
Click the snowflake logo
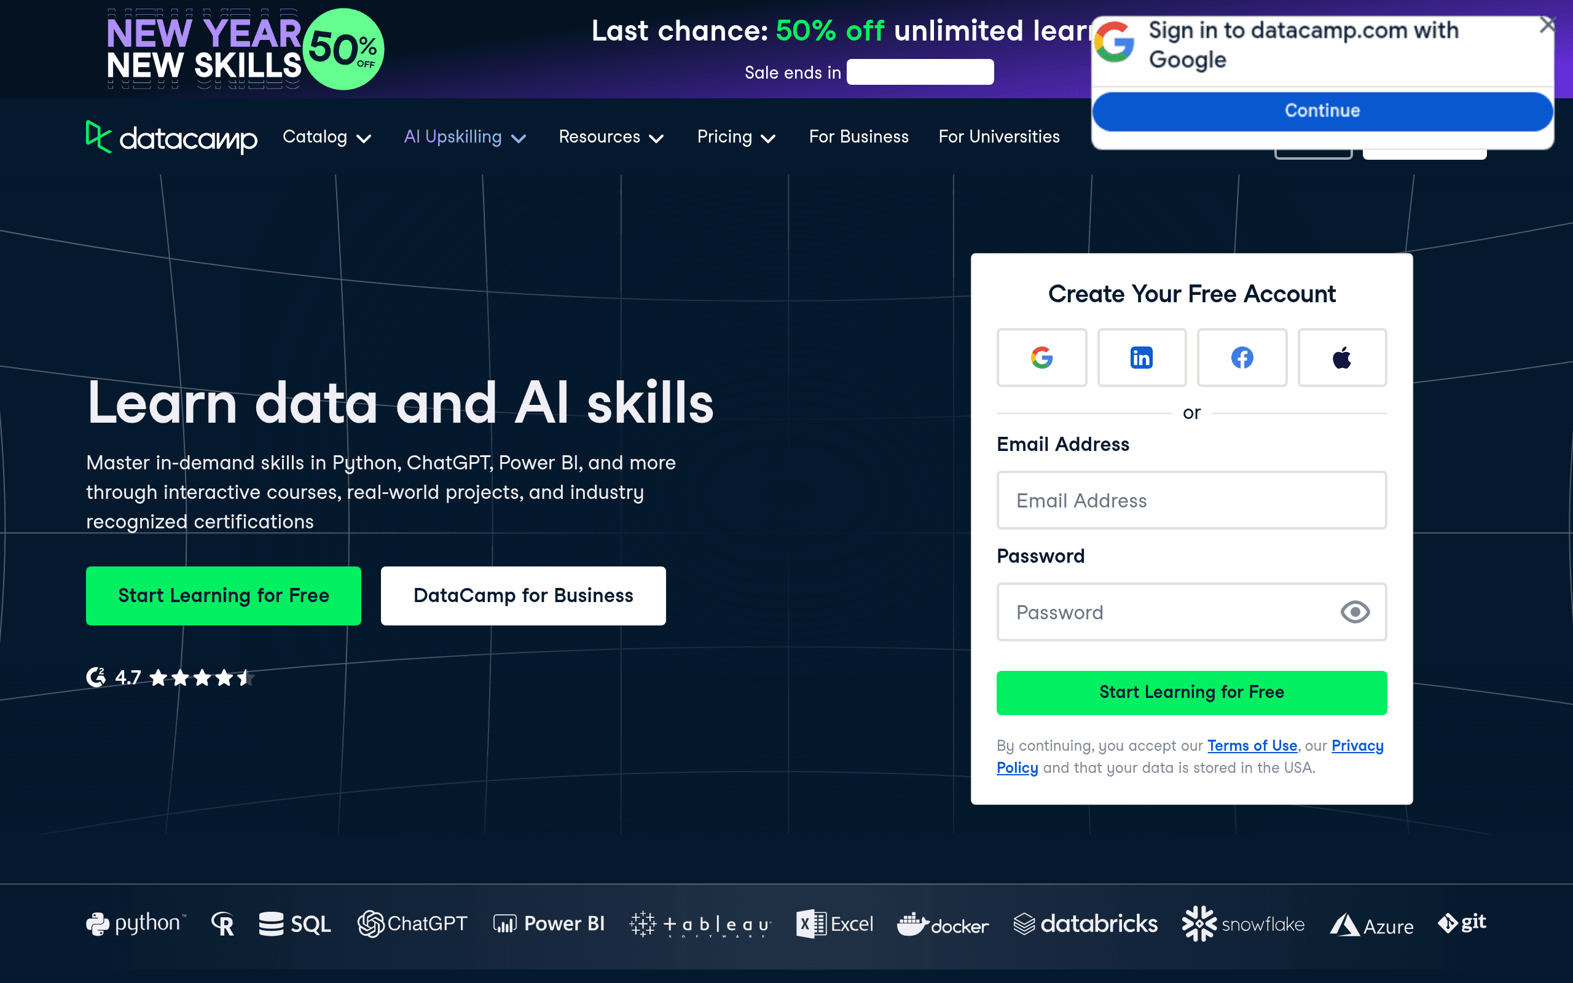point(1243,924)
